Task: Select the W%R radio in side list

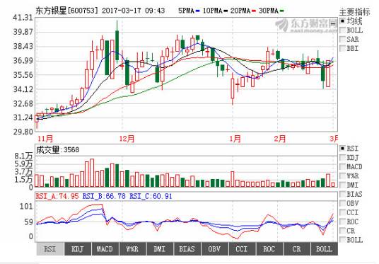Action: point(342,176)
